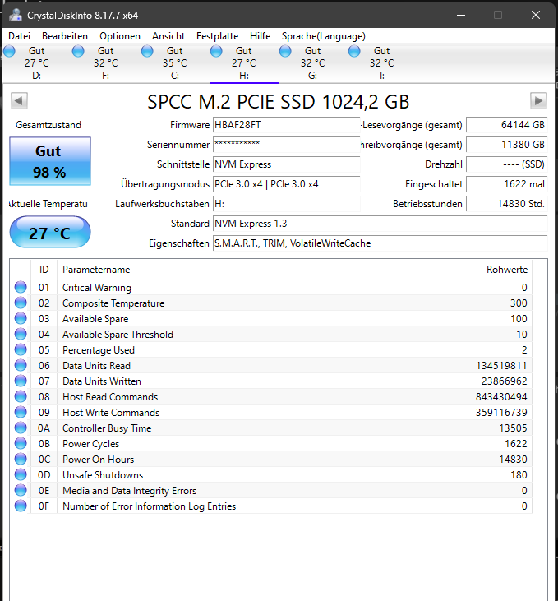Select the Unsafe Shutdowns parameter name
Viewport: 558px width, 601px height.
click(x=103, y=474)
